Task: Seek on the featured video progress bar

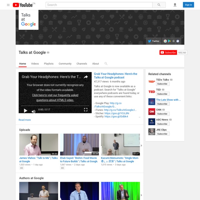Action: (x=55, y=106)
